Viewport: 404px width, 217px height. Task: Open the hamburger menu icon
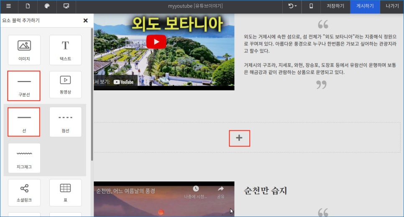(x=8, y=6)
